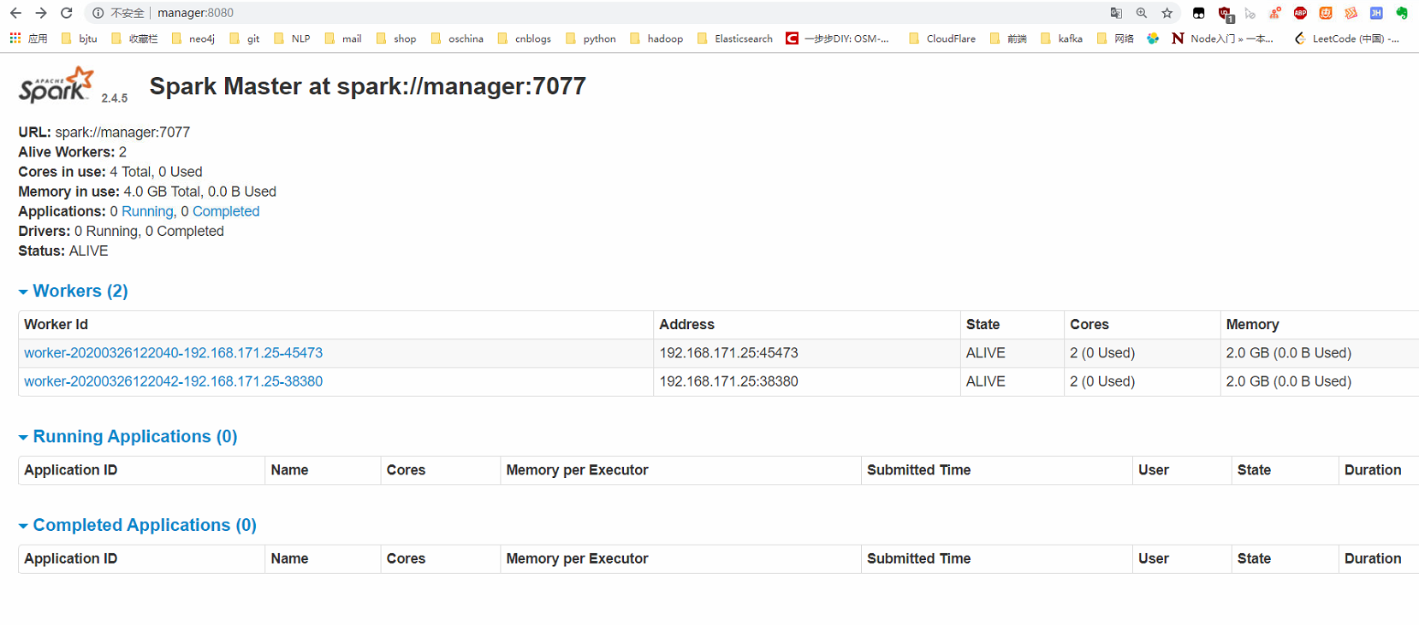Screen dimensions: 1419x625
Task: Click the colorful blob bookmark icon
Action: coord(1153,38)
